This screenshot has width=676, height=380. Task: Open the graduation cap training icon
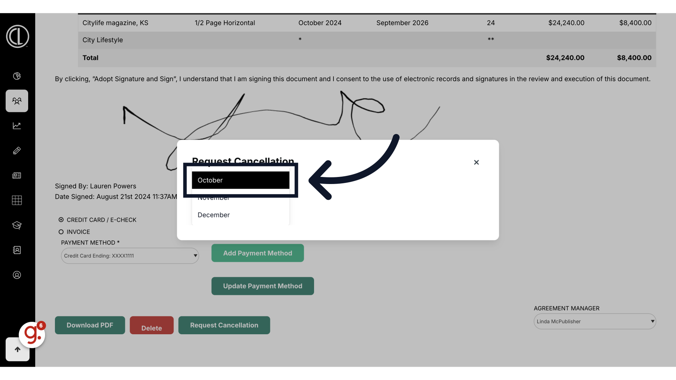(17, 225)
